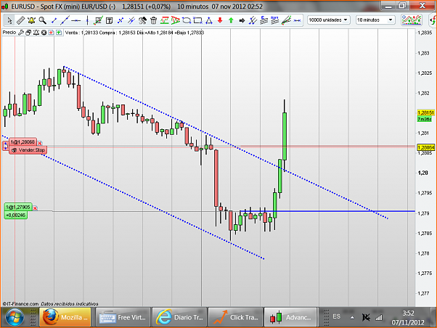The height and width of the screenshot is (328, 437).
Task: Switch to Click Tra... taskbar window
Action: (236, 317)
